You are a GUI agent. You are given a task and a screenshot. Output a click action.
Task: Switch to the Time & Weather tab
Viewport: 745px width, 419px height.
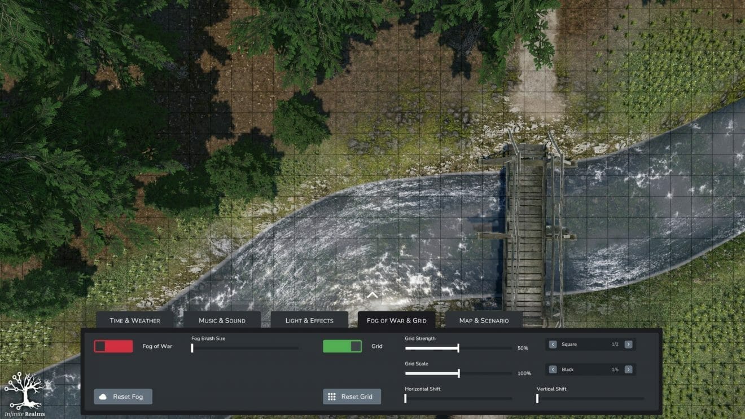tap(135, 320)
